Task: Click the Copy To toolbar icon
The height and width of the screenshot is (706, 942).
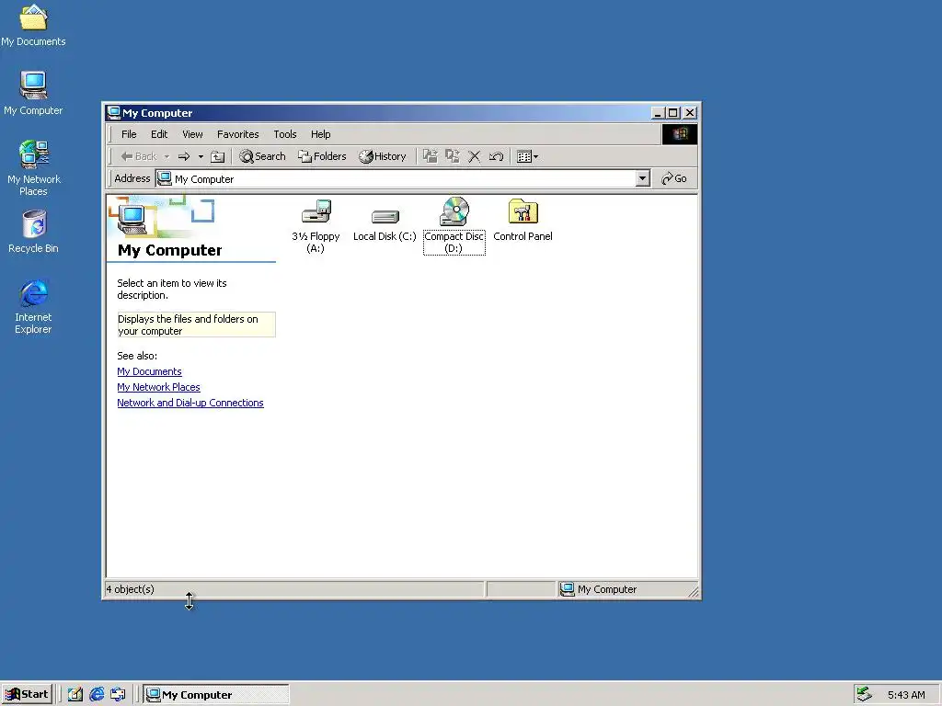Action: coord(453,156)
